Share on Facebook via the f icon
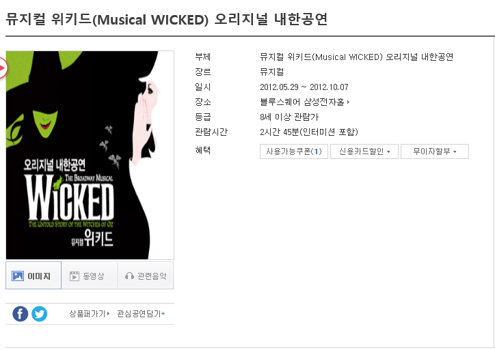The width and height of the screenshot is (495, 350). point(21,314)
